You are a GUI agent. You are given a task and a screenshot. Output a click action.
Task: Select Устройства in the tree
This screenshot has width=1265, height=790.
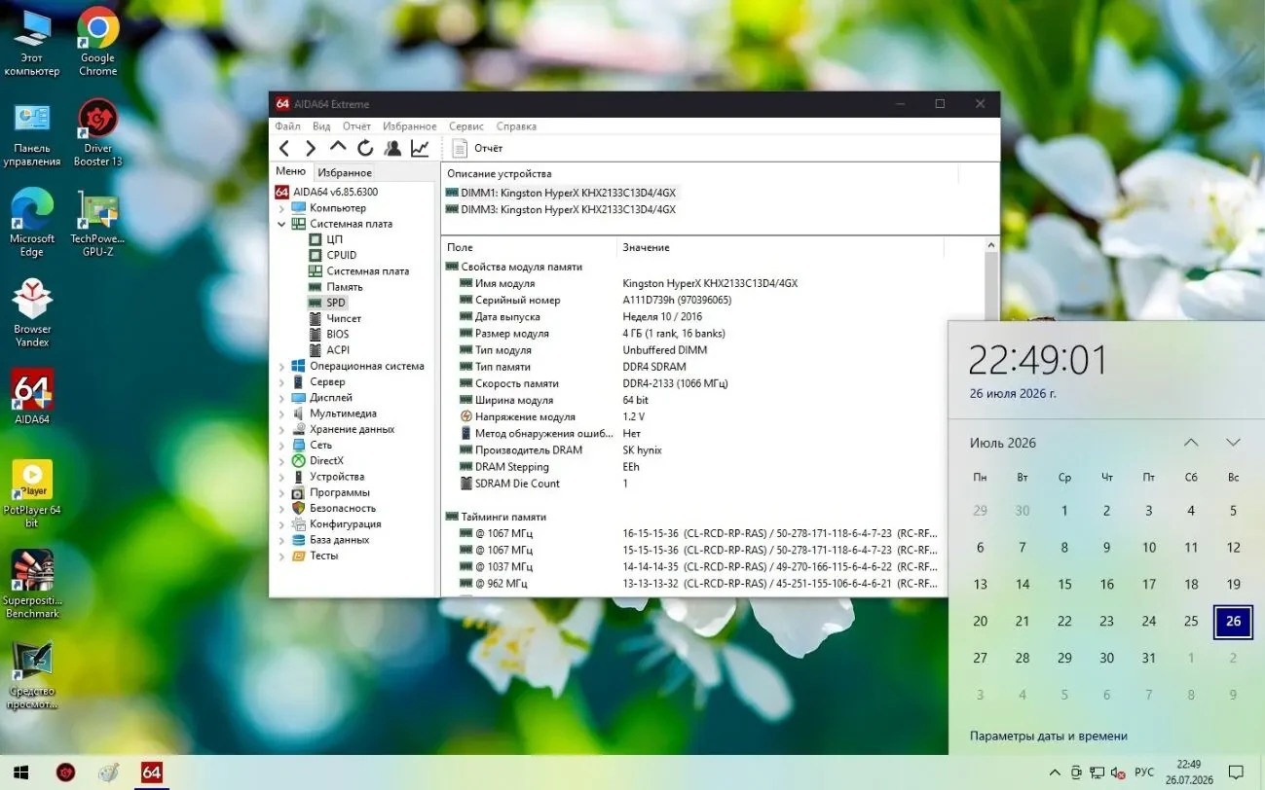(x=336, y=477)
